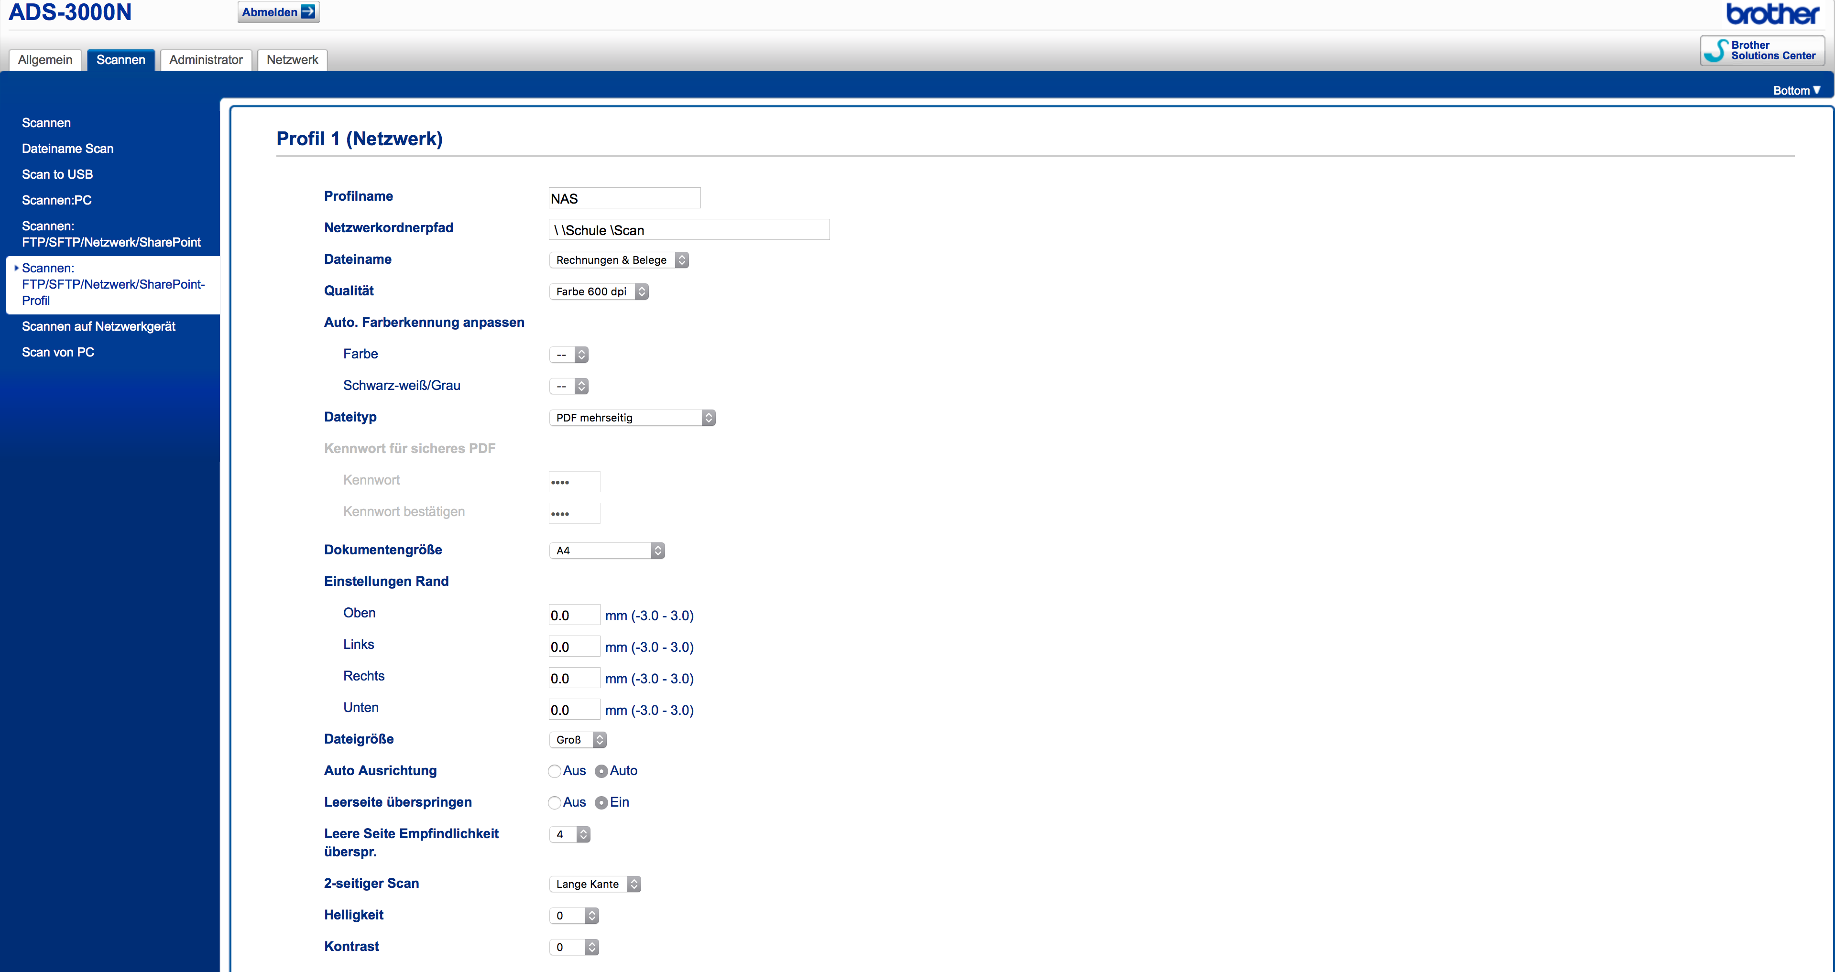Image resolution: width=1835 pixels, height=972 pixels.
Task: Click the Abmelden logout arrow icon
Action: [308, 11]
